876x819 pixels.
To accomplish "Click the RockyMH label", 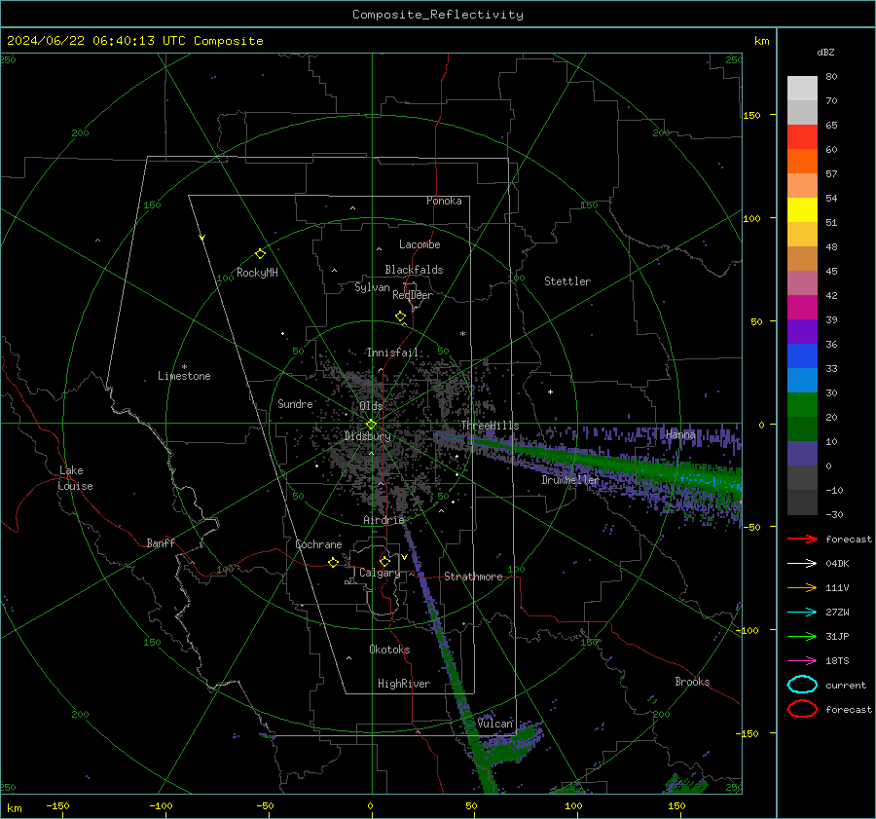I will coord(257,273).
